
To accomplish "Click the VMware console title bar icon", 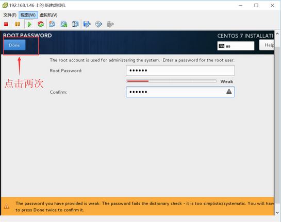I will tap(5, 5).
